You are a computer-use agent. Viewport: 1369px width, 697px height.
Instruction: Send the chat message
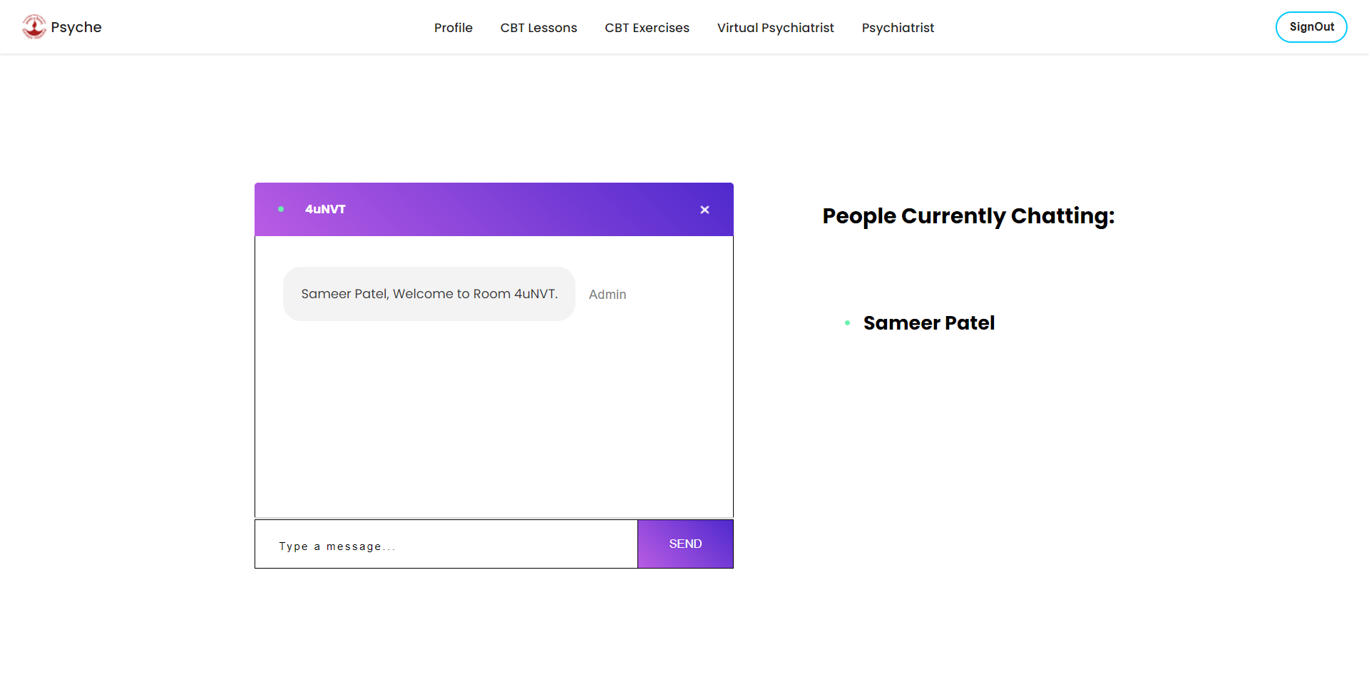pyautogui.click(x=685, y=544)
